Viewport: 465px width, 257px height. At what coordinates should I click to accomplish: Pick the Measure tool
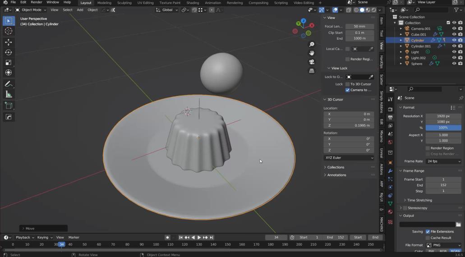pos(9,94)
